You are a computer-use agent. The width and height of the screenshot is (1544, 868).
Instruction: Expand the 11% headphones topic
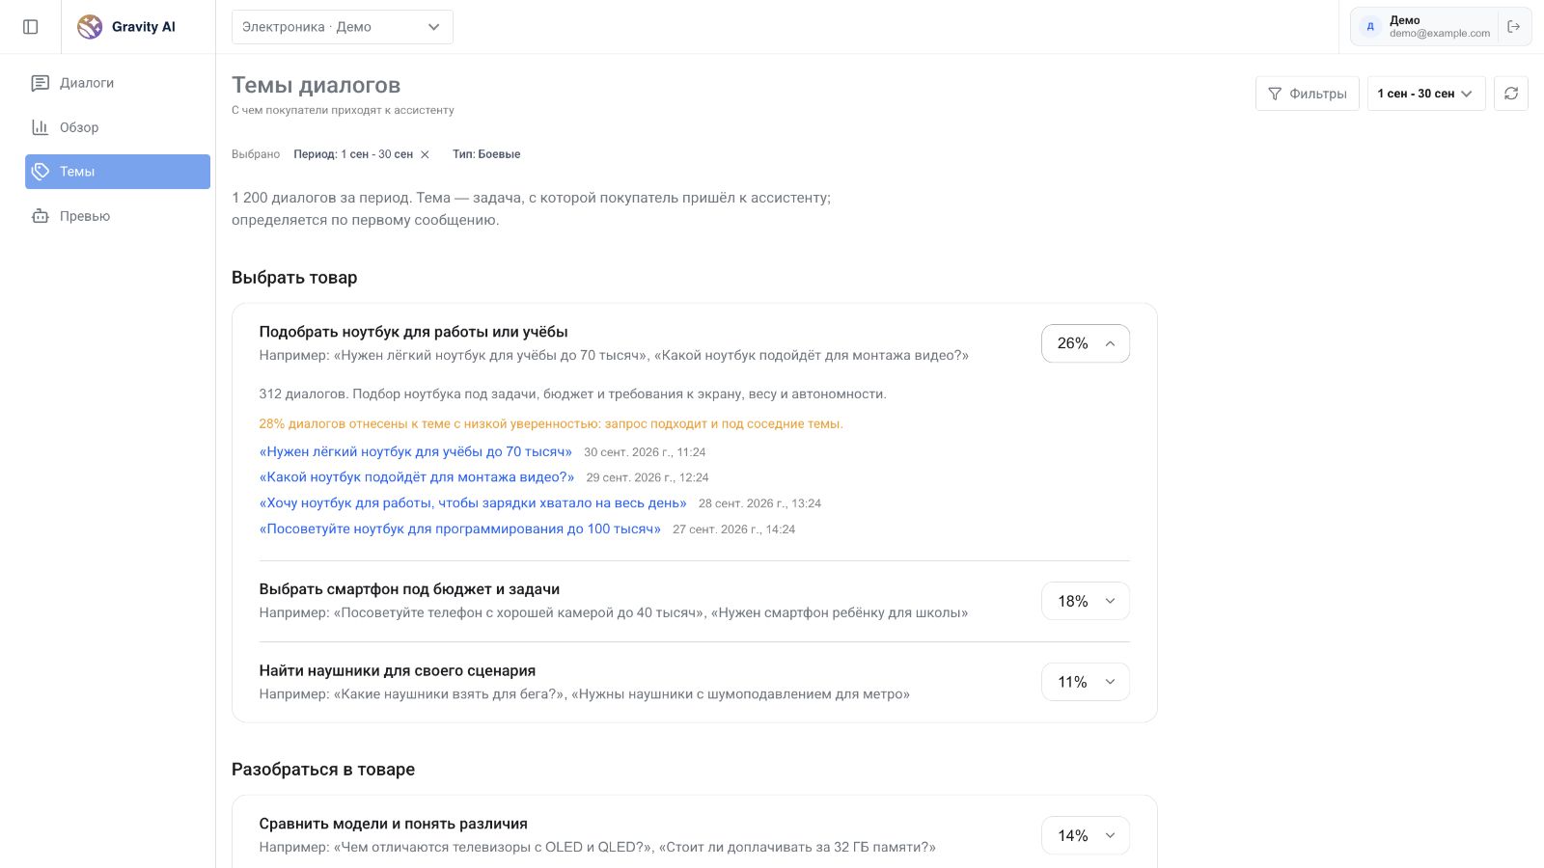(1086, 682)
